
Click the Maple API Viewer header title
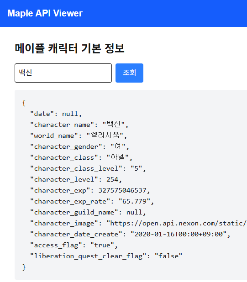(x=45, y=13)
